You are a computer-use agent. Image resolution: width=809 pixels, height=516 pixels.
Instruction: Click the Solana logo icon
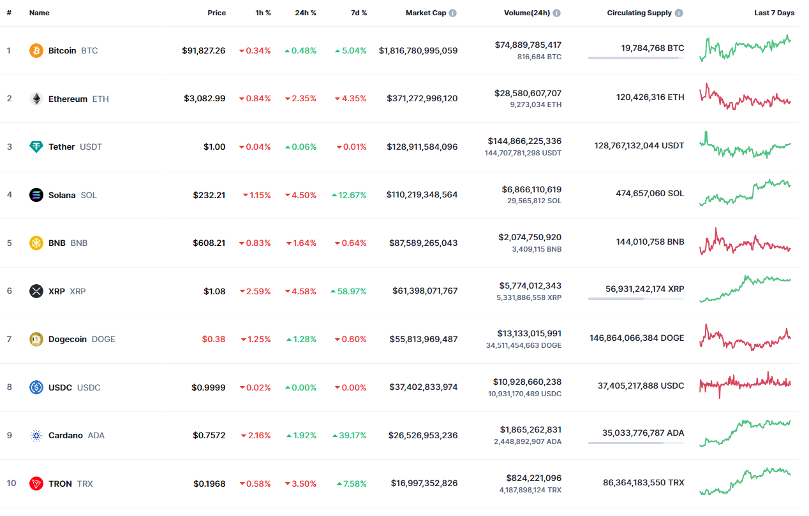36,195
